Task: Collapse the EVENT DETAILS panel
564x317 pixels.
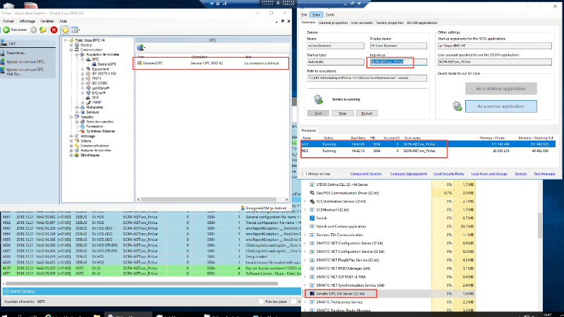Action: 6,292
